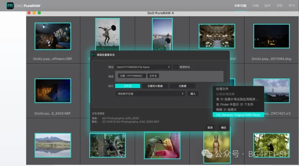The width and height of the screenshot is (299, 166).
Task: Select the hummingbird flower thumbnail
Action: click(162, 145)
